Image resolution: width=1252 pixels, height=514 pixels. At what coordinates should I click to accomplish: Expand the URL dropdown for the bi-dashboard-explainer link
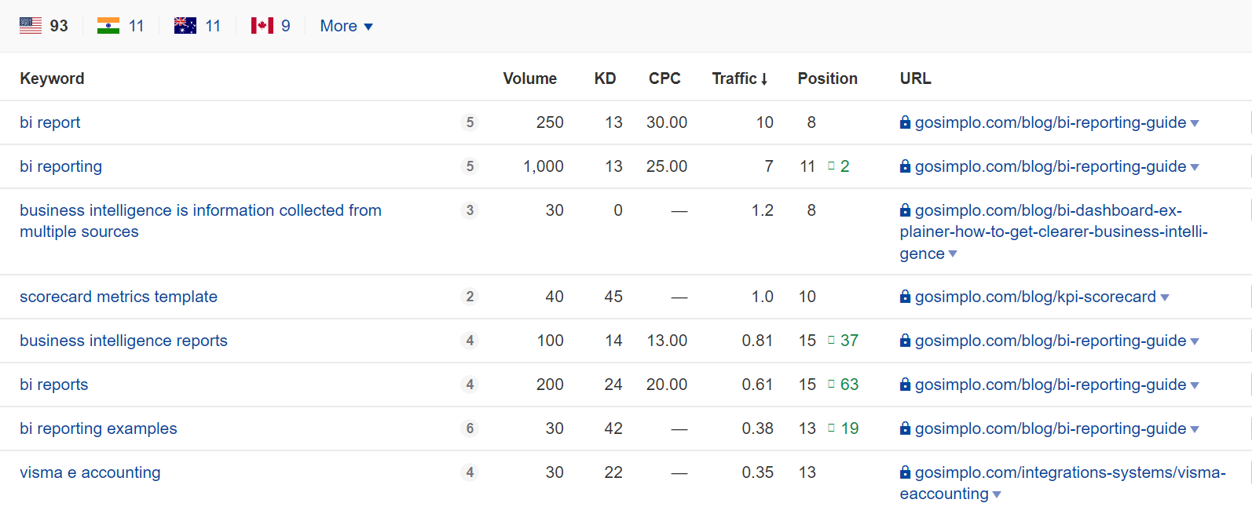(953, 254)
